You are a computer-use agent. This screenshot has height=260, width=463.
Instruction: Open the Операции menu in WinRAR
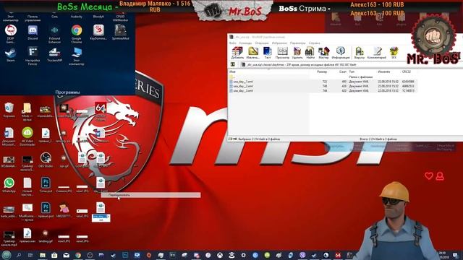point(262,43)
